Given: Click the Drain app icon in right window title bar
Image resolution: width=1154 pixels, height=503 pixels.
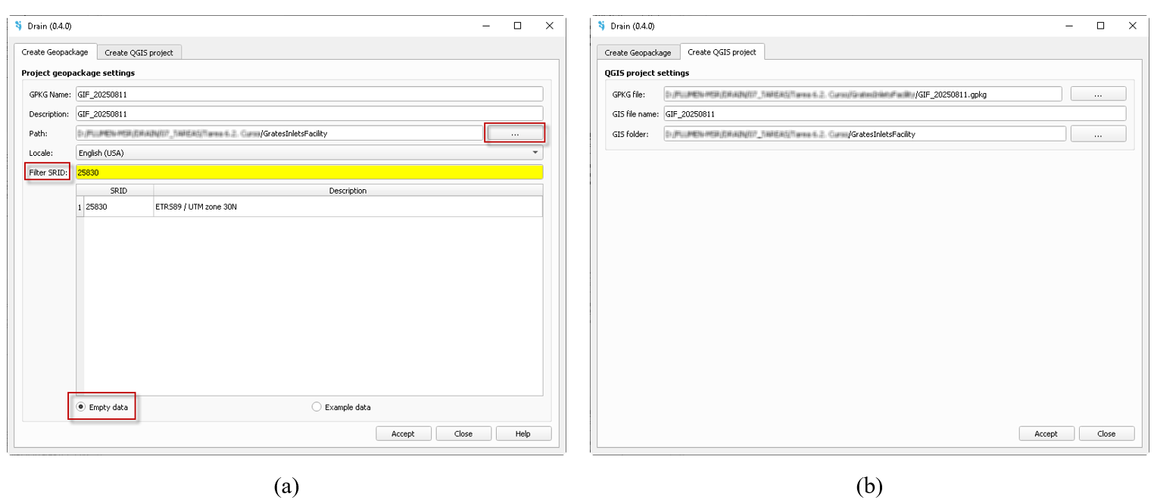Looking at the screenshot, I should point(602,26).
